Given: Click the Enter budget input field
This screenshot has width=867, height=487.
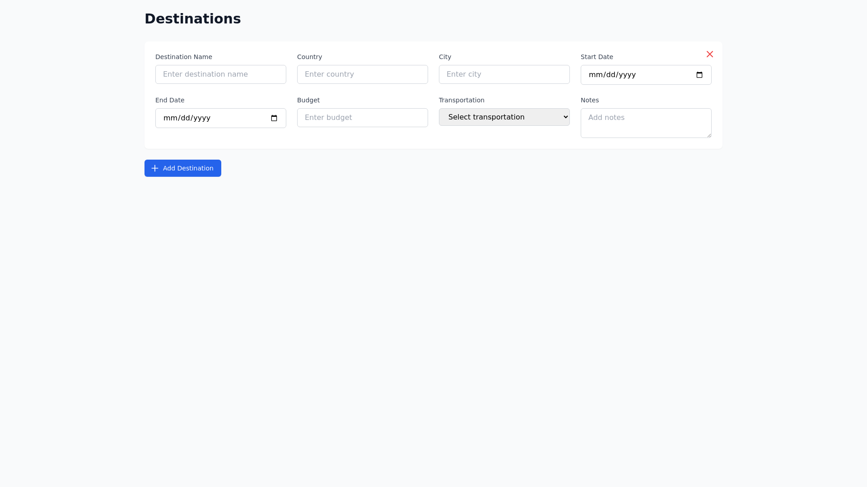Looking at the screenshot, I should coord(362,117).
